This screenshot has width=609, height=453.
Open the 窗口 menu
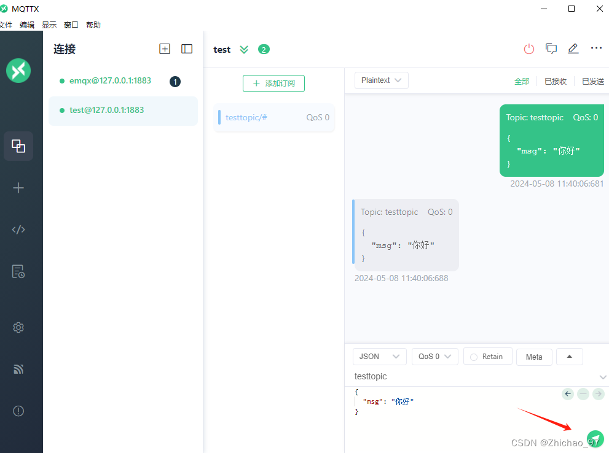[x=71, y=25]
